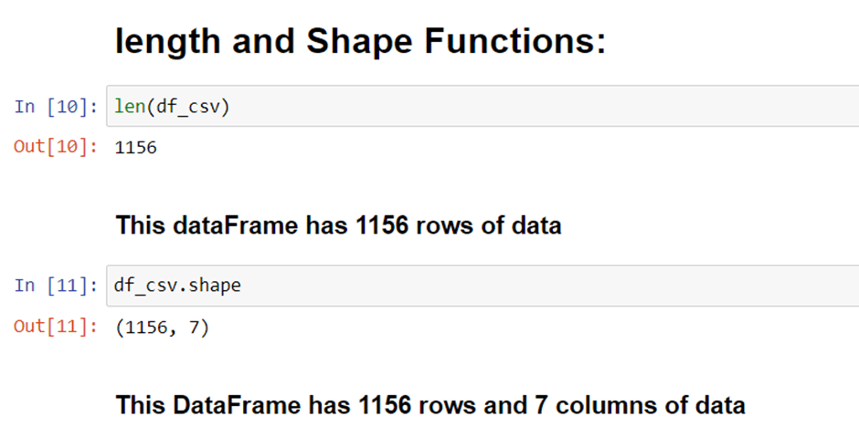Click the In [10] input prompt

pyautogui.click(x=56, y=106)
